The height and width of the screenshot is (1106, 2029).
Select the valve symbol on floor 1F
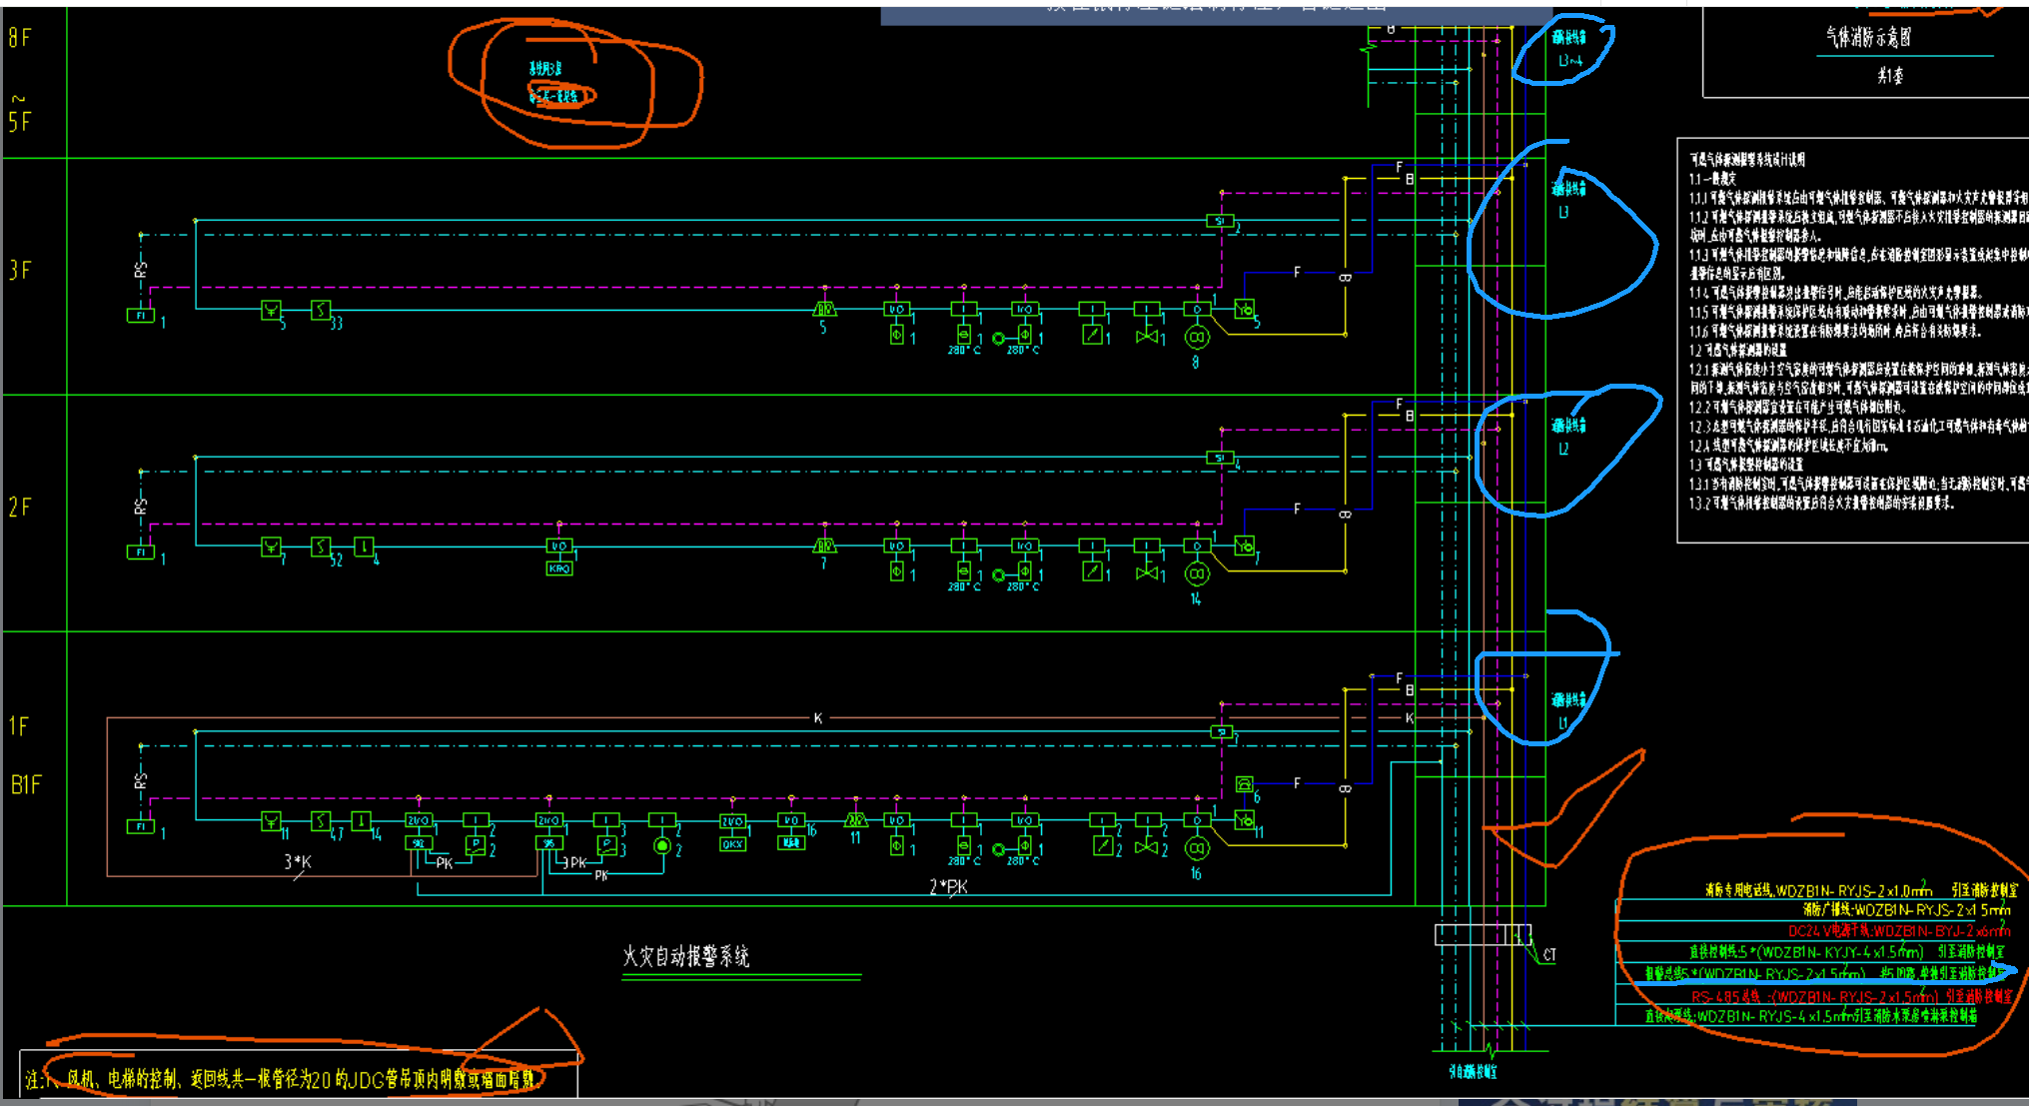[1147, 847]
